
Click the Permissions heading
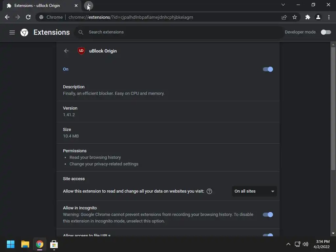[x=75, y=151]
